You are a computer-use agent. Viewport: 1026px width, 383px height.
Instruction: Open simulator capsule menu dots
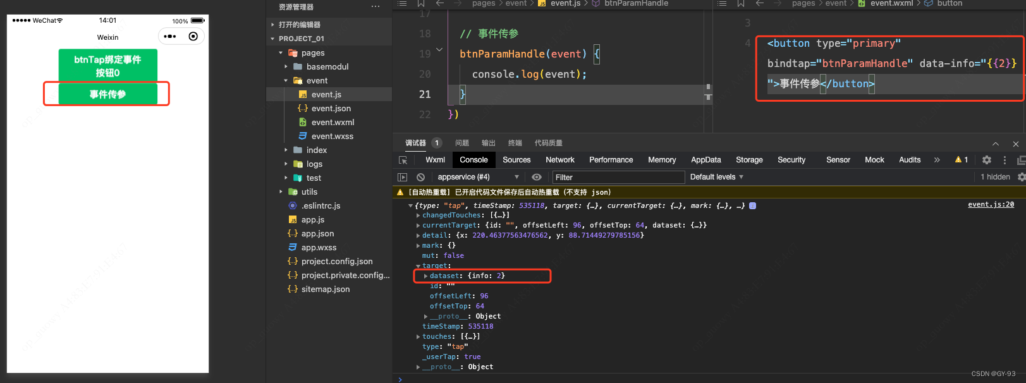click(x=169, y=36)
